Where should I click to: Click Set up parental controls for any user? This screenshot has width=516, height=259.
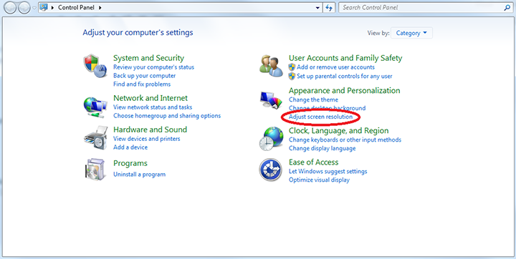click(345, 77)
